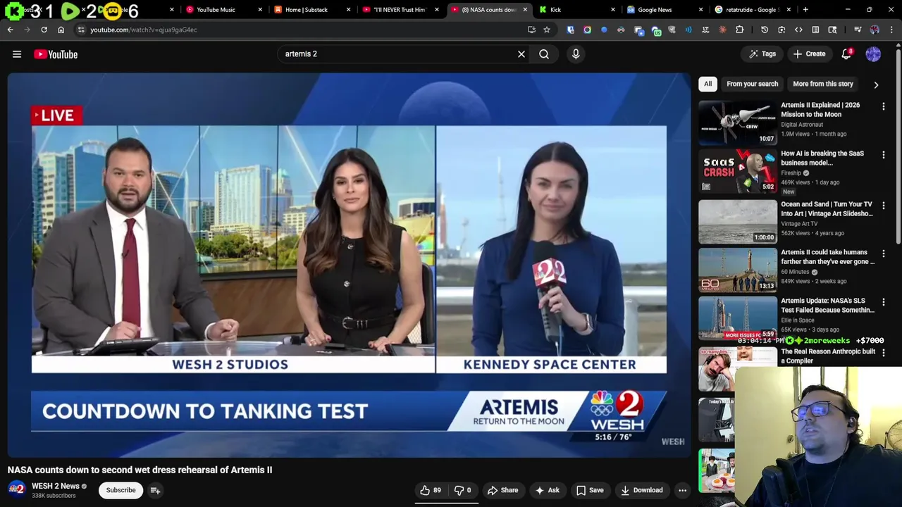
Task: Reload the current page
Action: [x=44, y=30]
